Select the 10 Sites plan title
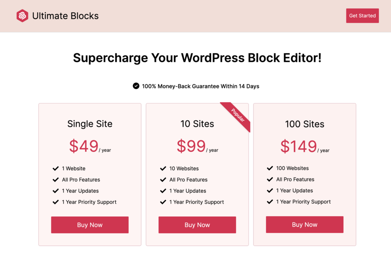 pos(197,124)
